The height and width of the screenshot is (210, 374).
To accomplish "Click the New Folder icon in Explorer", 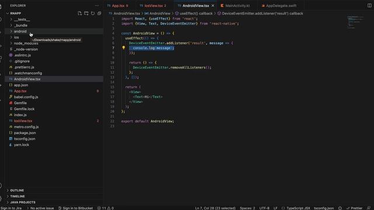I will 86,13.
